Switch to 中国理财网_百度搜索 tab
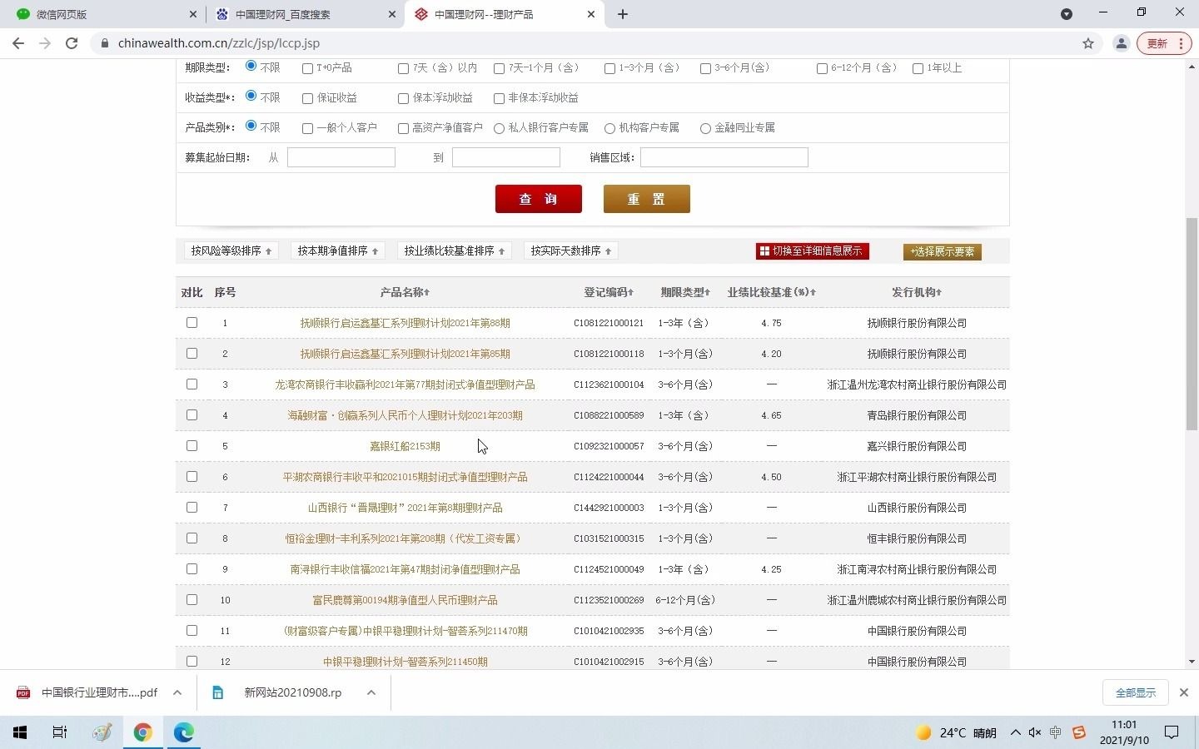The width and height of the screenshot is (1199, 749). point(304,14)
